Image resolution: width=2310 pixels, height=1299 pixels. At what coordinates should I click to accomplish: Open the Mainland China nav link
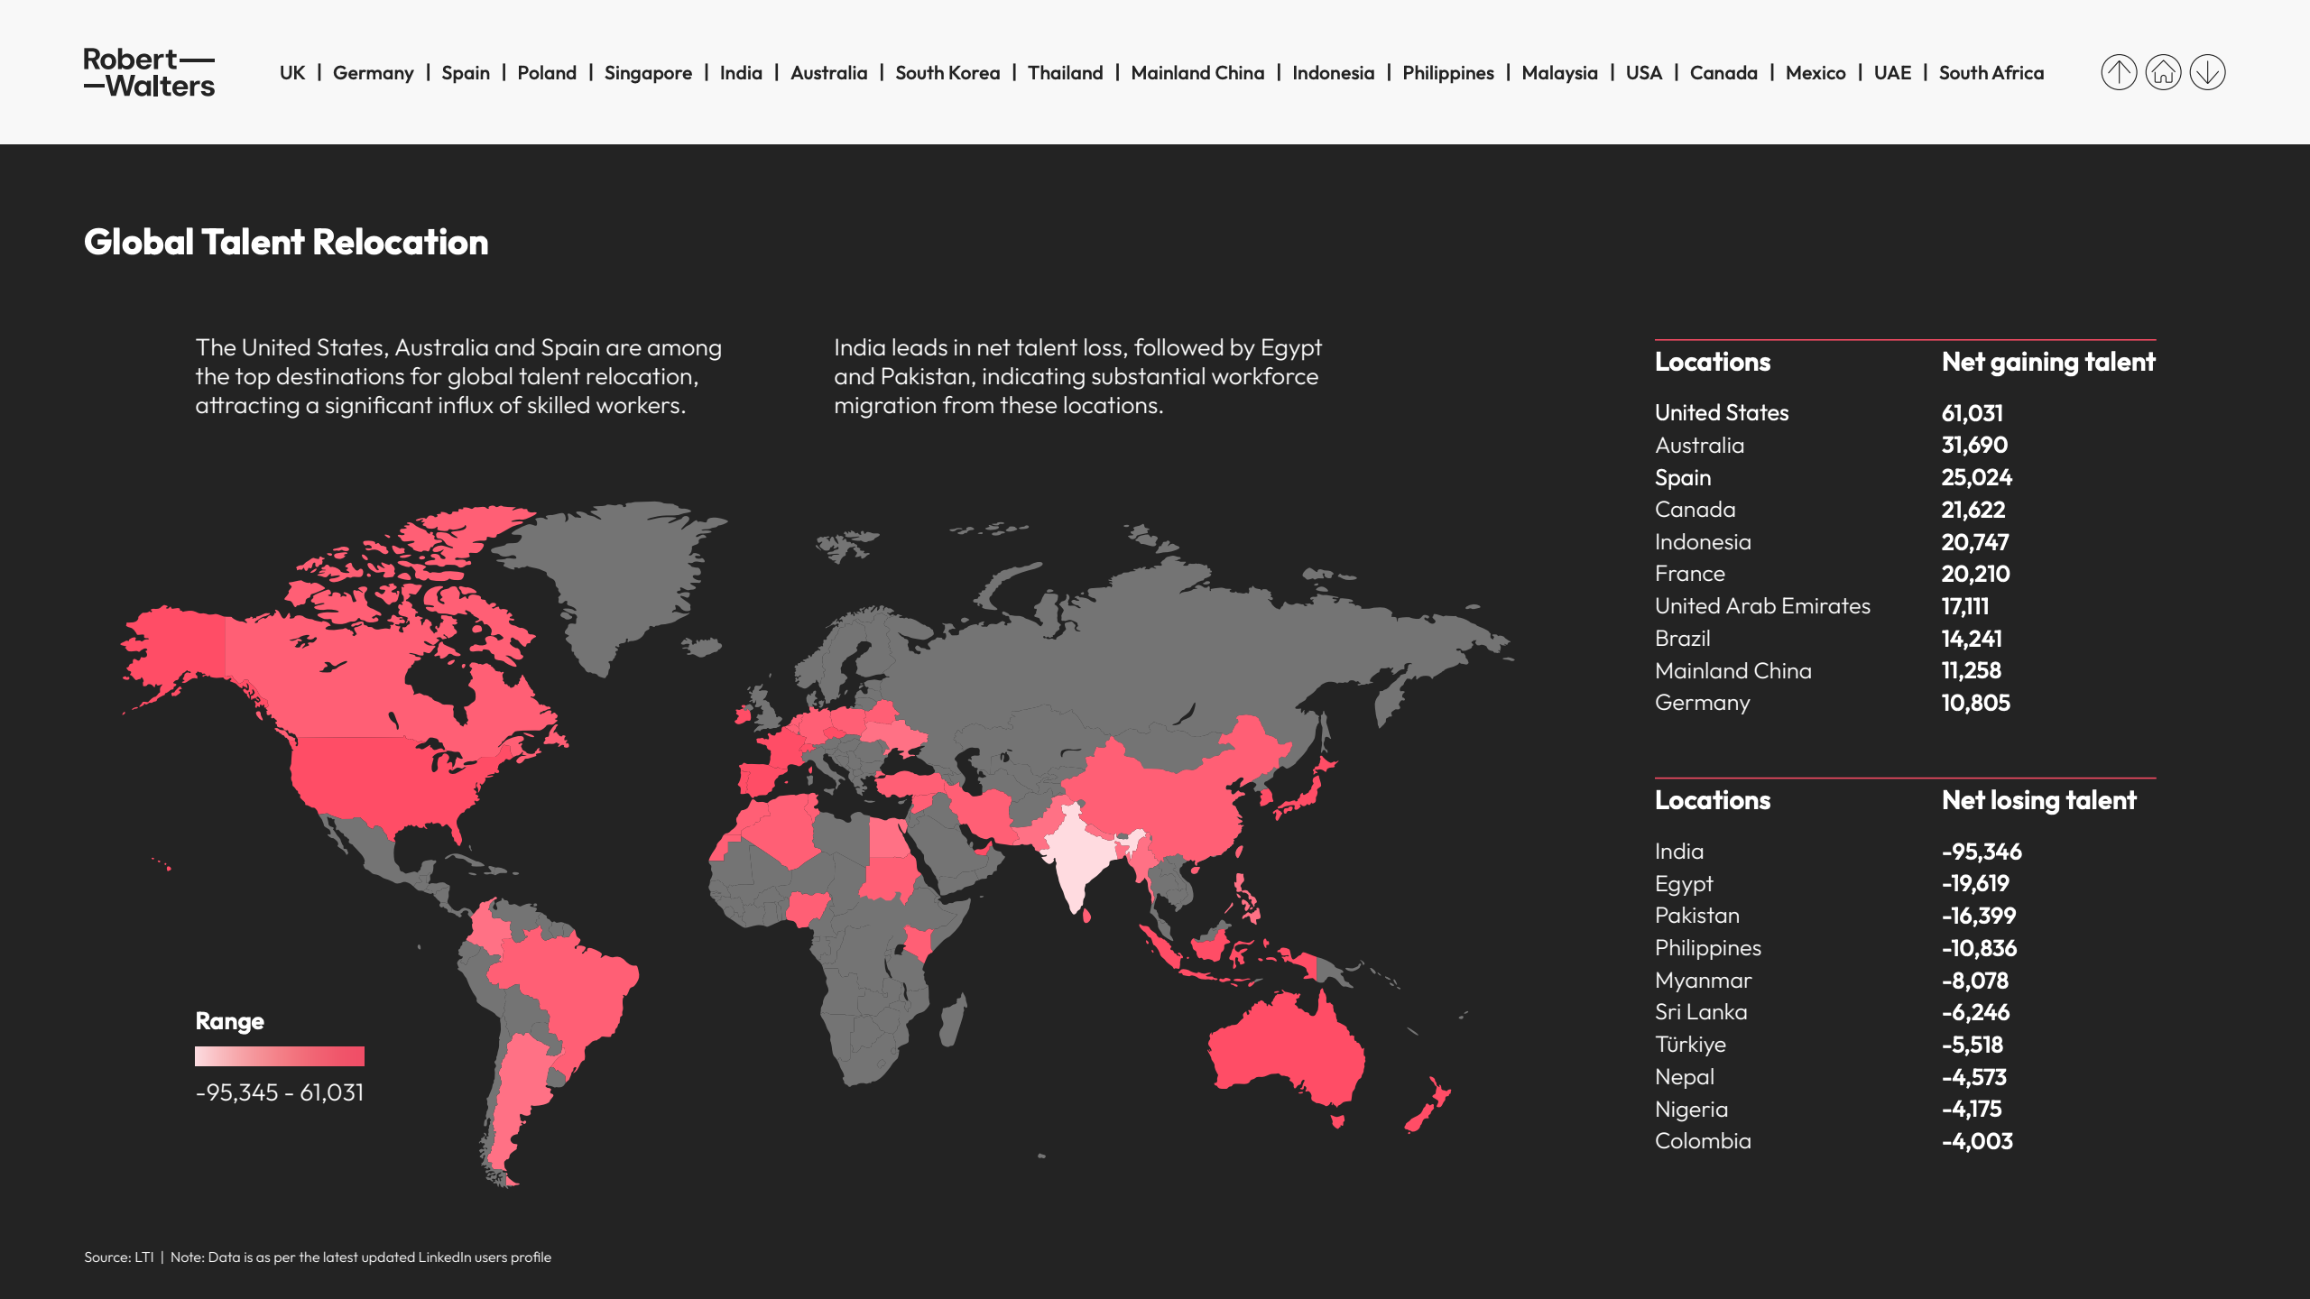1197,72
